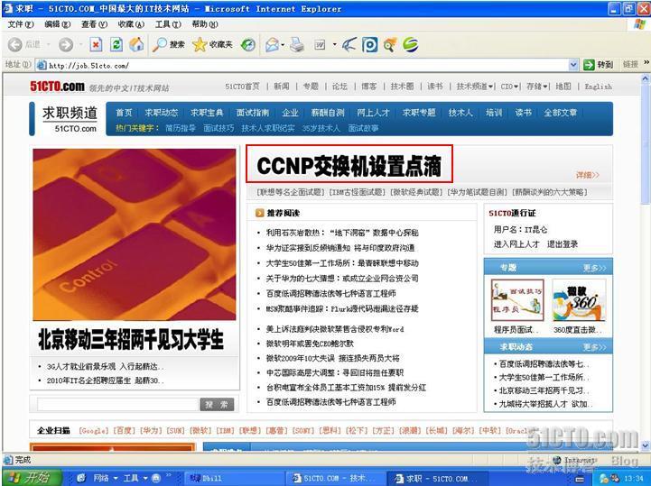Expand the address bar dropdown arrow
This screenshot has width=651, height=486.
pyautogui.click(x=573, y=65)
